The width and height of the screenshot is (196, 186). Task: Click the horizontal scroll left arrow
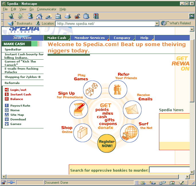4,177
